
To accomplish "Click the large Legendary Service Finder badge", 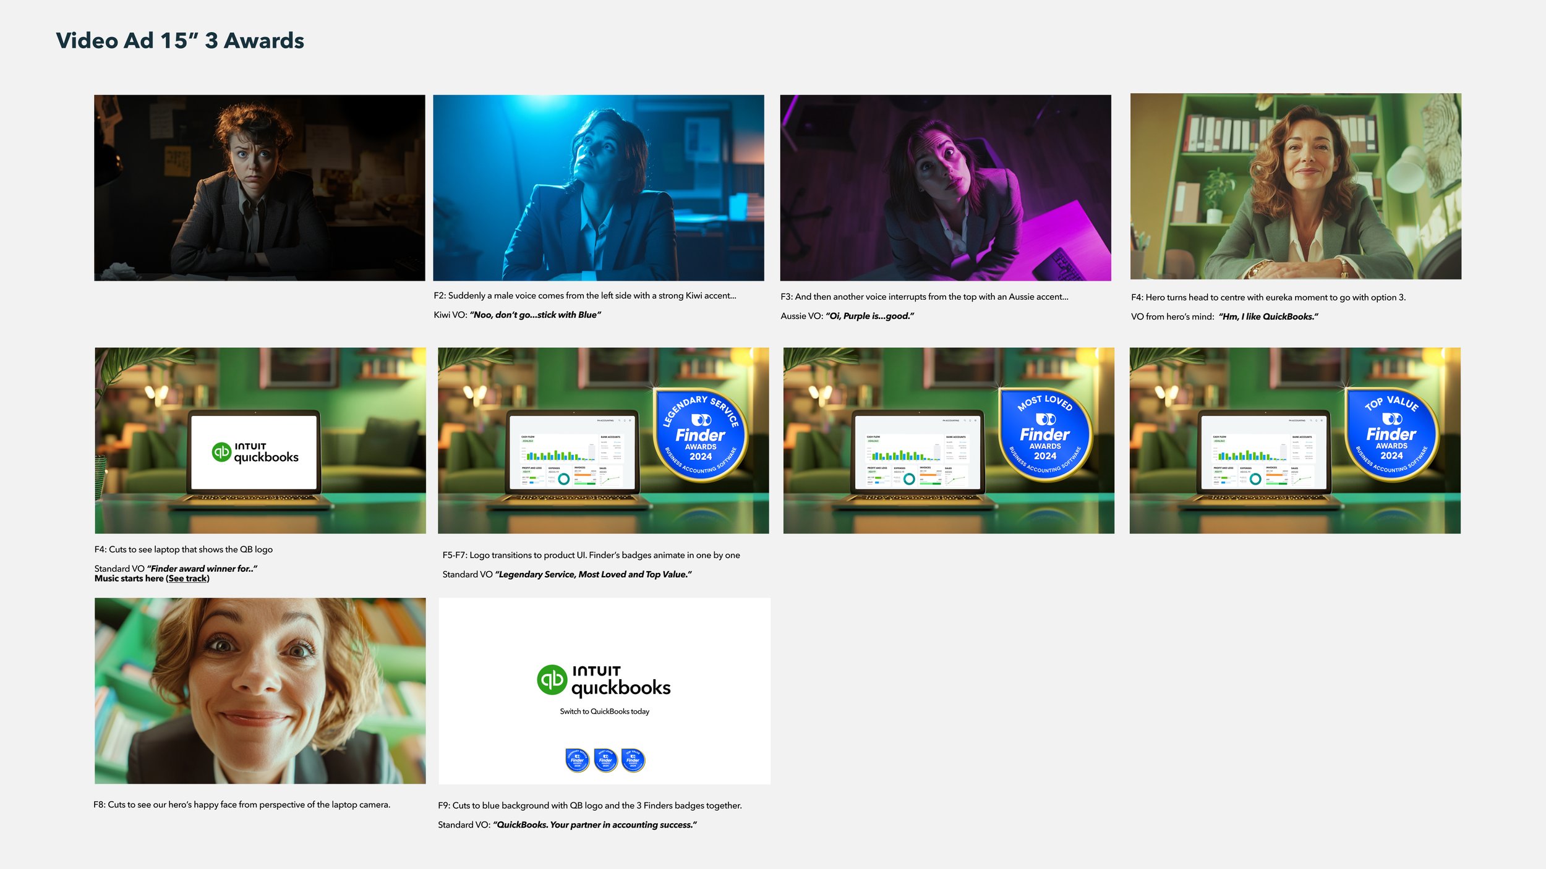I will point(701,436).
